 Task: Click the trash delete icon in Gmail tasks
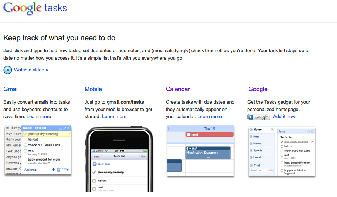click(59, 170)
